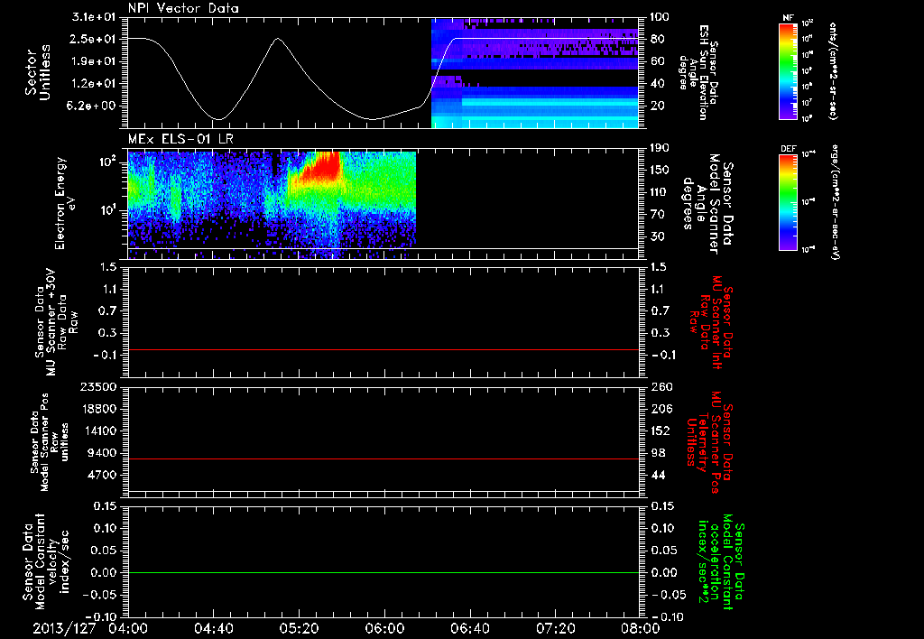Image resolution: width=924 pixels, height=639 pixels.
Task: Click the 100 degree sun elevation tick
Action: 660,17
